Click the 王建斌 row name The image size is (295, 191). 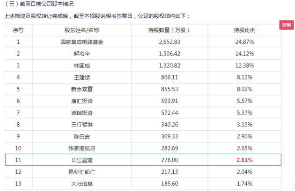(x=78, y=77)
